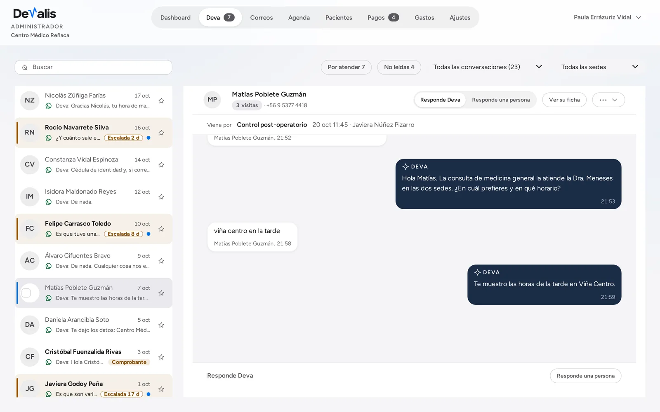Image resolution: width=660 pixels, height=412 pixels.
Task: Open the Todas las sedes dropdown
Action: click(600, 67)
